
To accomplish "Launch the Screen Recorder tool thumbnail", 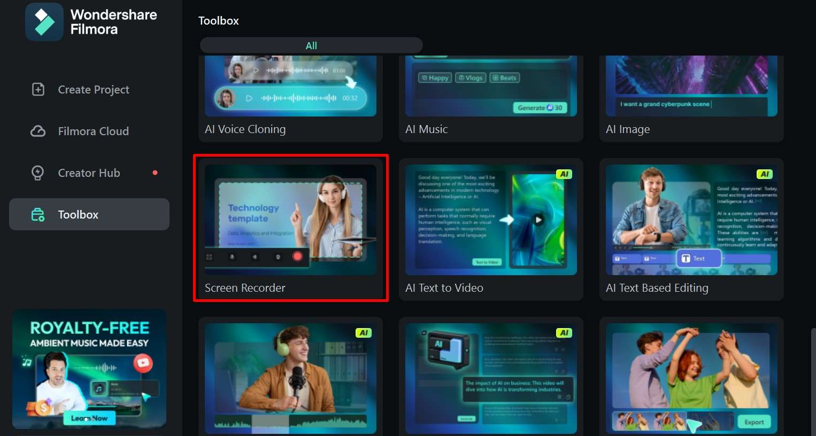I will pos(290,220).
